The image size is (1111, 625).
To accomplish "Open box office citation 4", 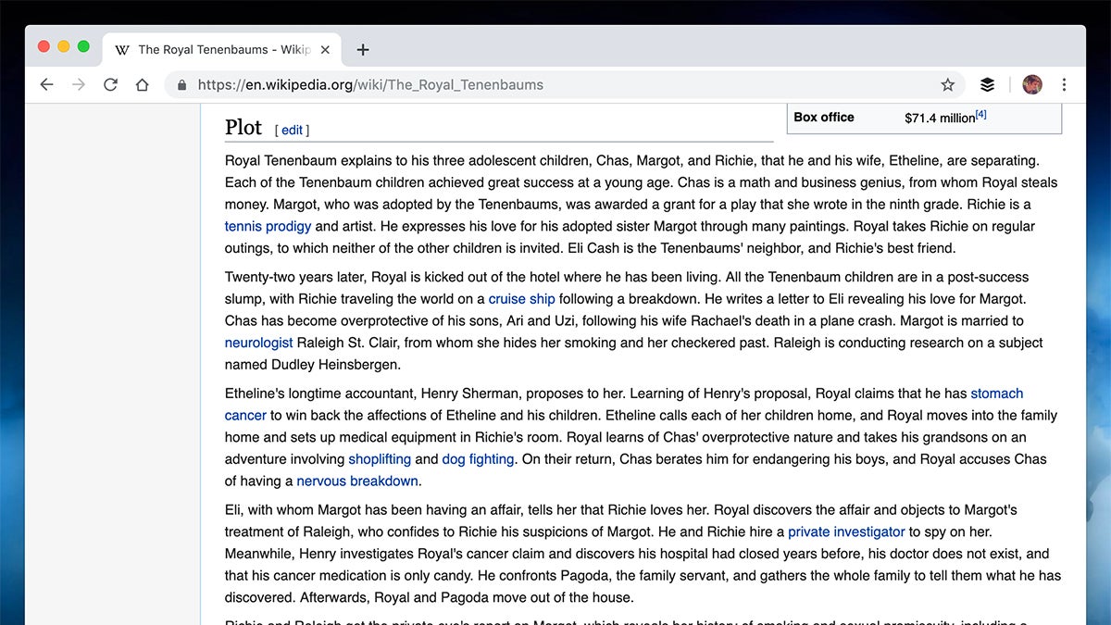I will tap(980, 116).
